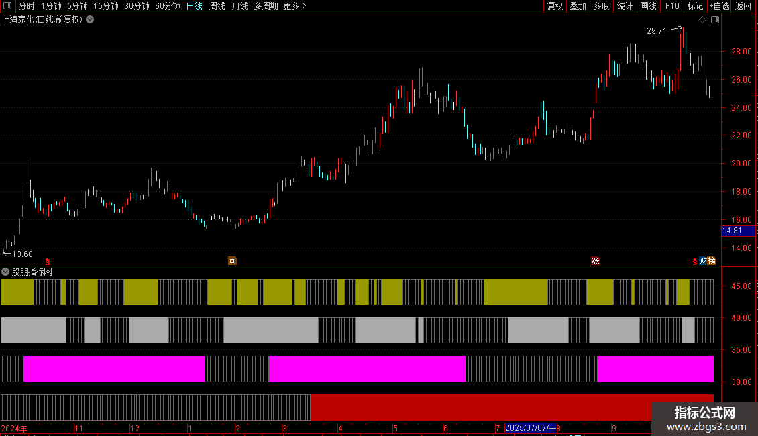758x436 pixels.
Task: Click the 45.00 indicator axis label
Action: tap(741, 286)
